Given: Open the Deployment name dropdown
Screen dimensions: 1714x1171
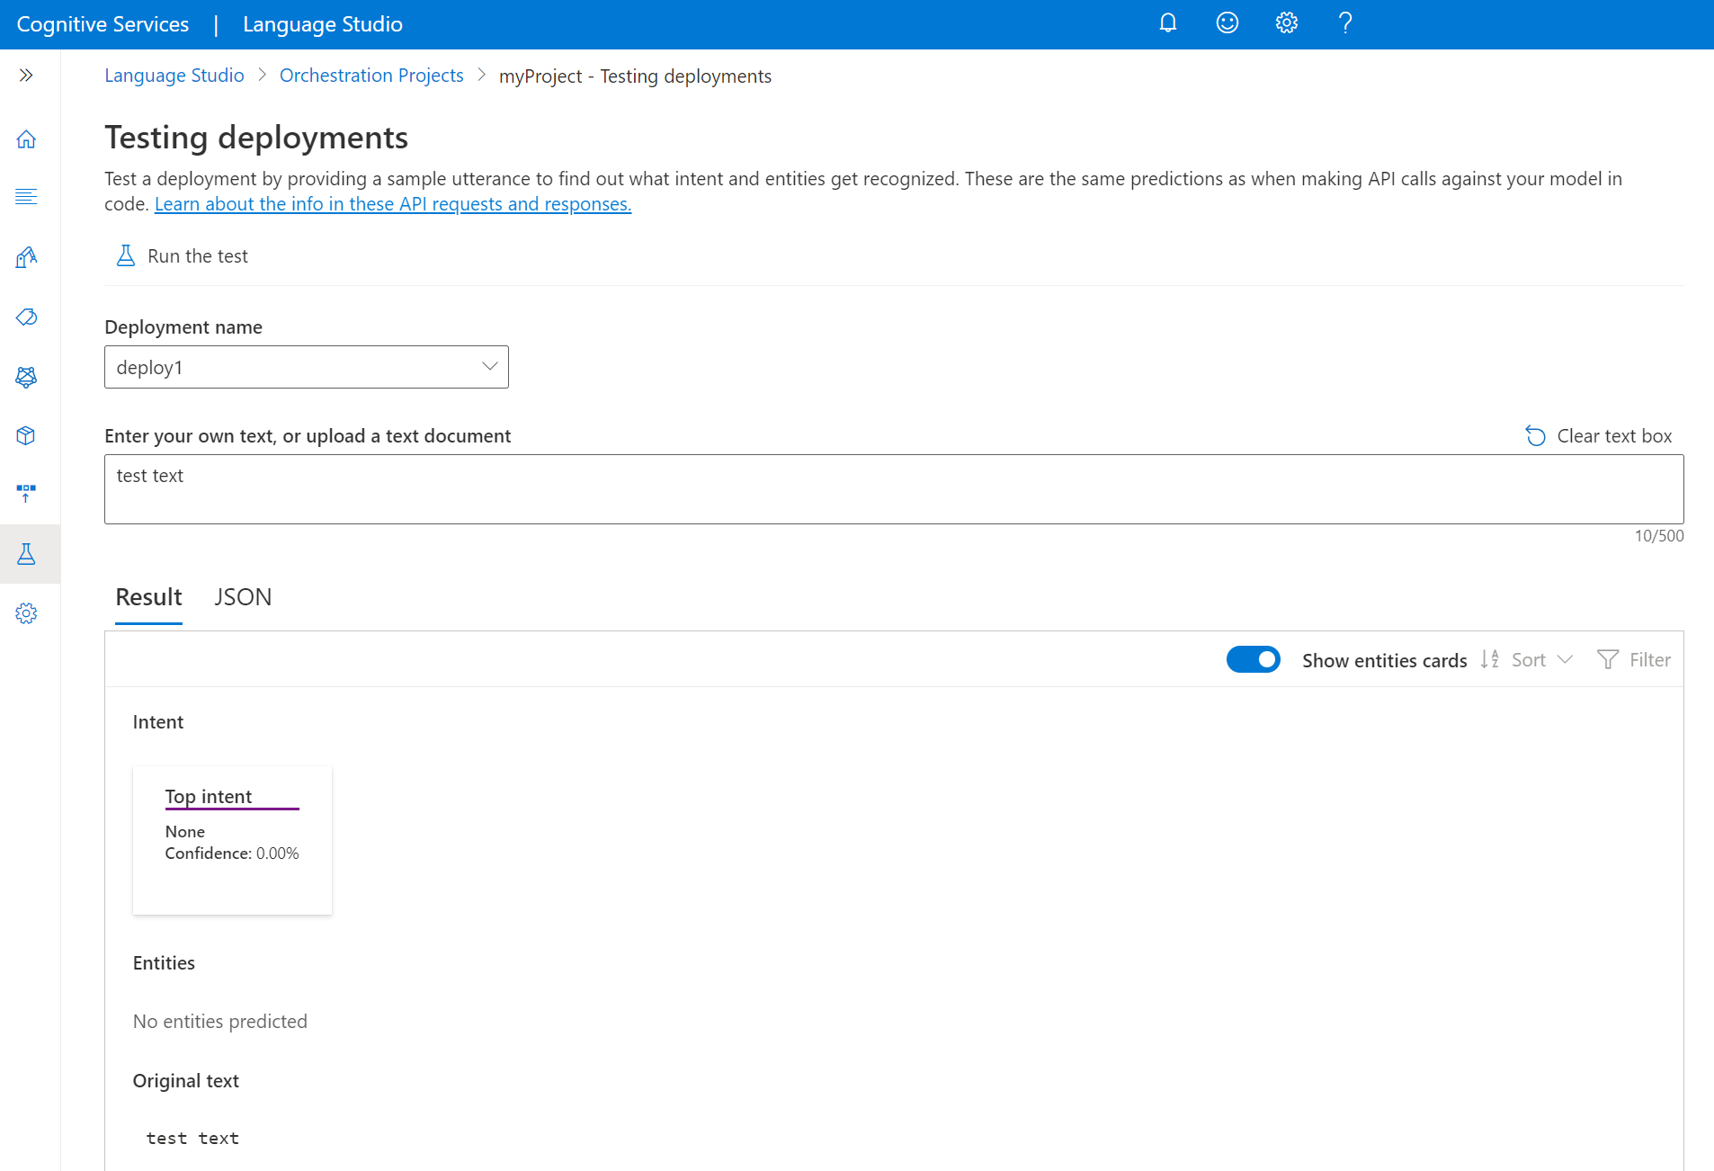Looking at the screenshot, I should [x=307, y=367].
